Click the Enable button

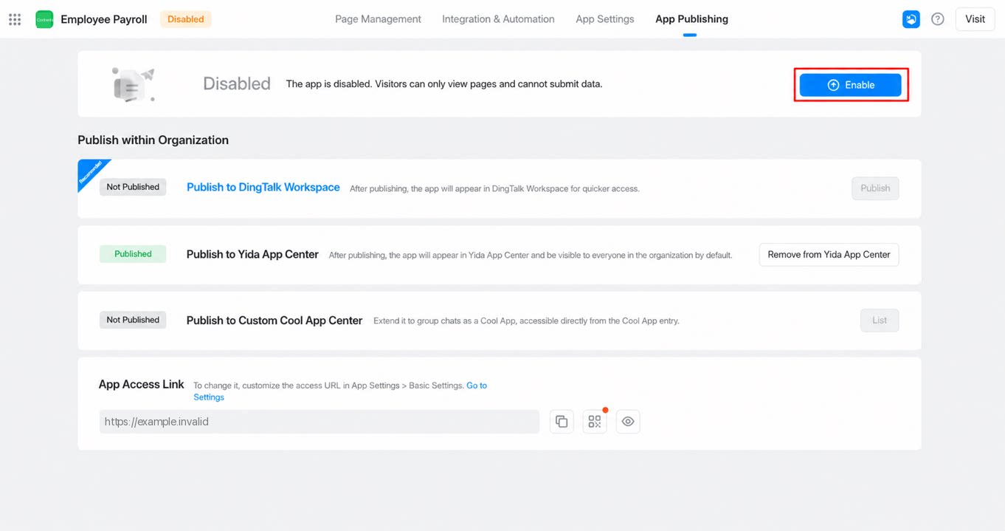(851, 85)
